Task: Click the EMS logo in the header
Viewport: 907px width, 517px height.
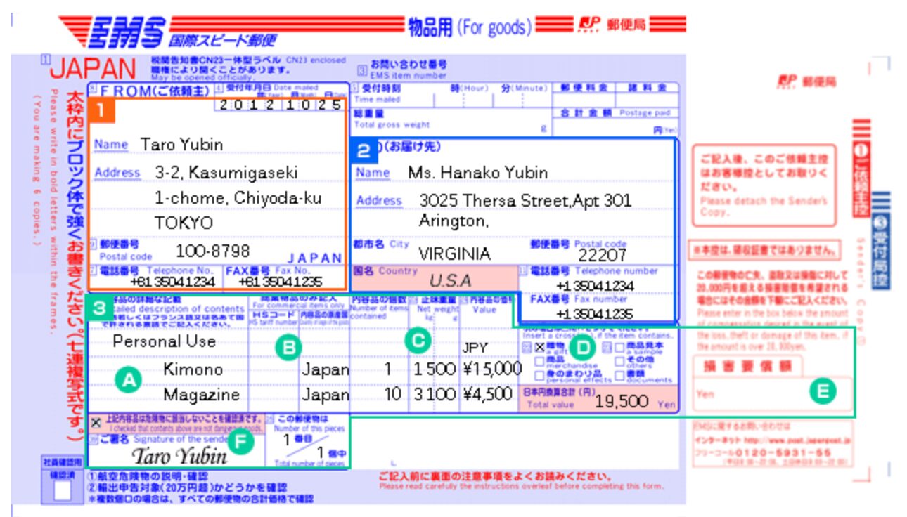Action: [x=127, y=31]
